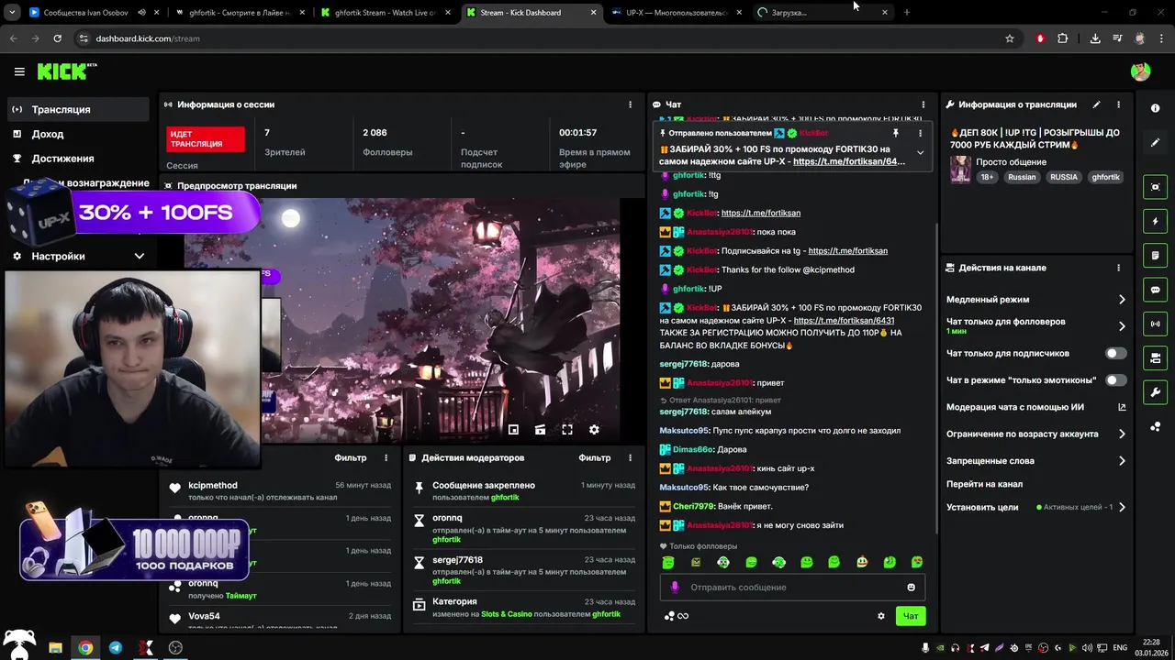This screenshot has height=660, width=1175.
Task: Open the browser extensions puzzle icon
Action: click(1062, 38)
